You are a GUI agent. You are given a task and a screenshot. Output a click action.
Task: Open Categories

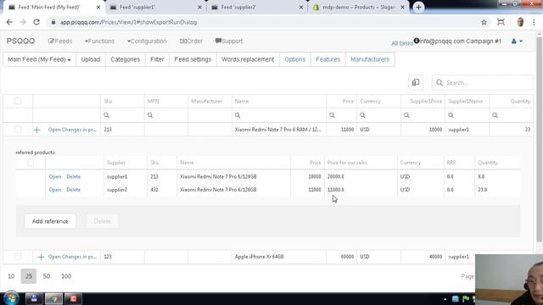[125, 59]
